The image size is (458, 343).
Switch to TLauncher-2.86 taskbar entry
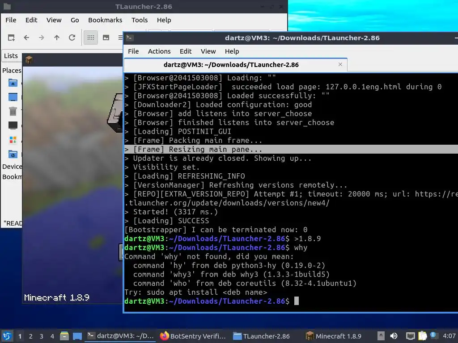pos(261,336)
